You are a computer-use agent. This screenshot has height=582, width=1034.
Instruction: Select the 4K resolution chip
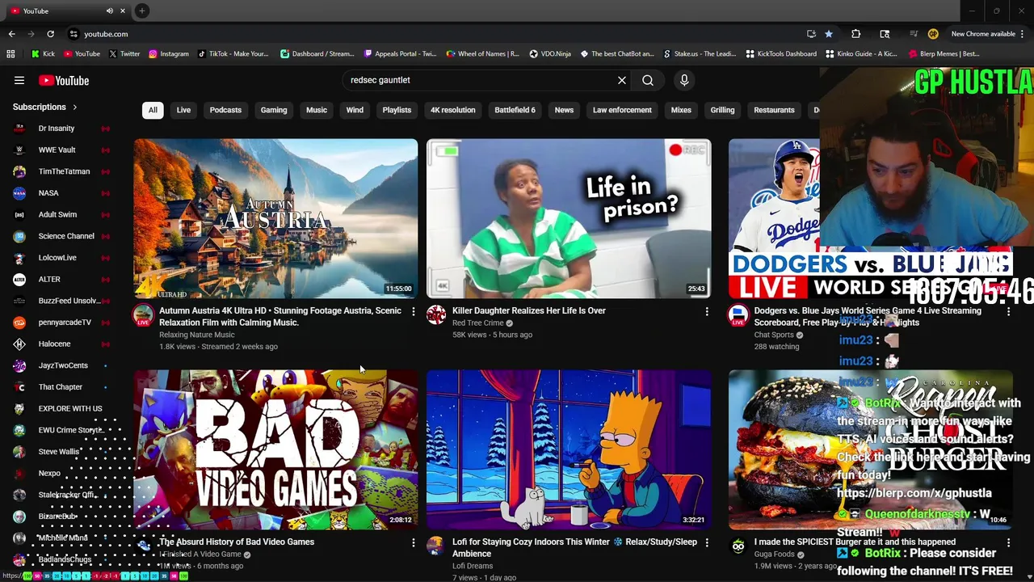[452, 110]
